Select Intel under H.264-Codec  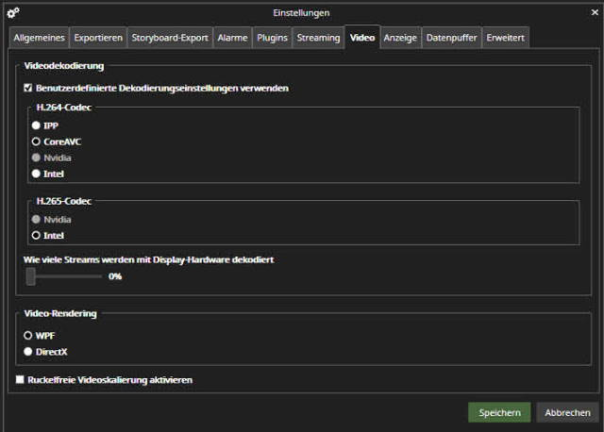click(x=36, y=174)
